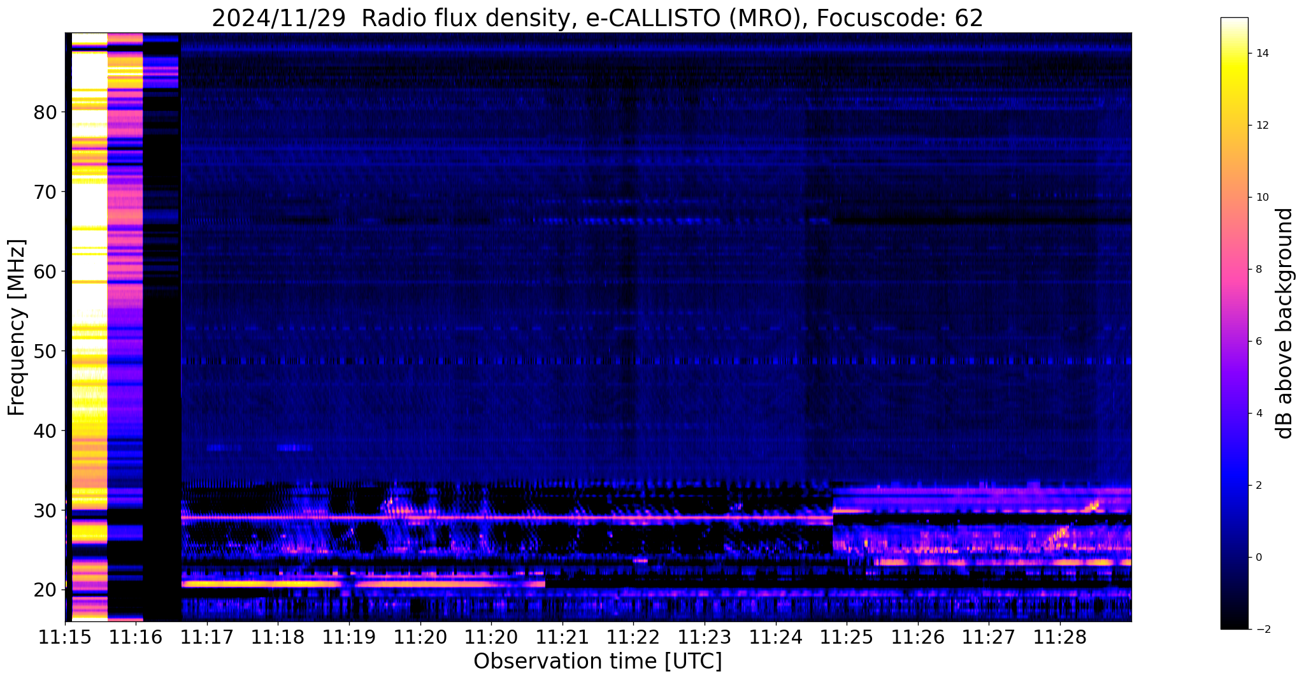Click the 11:21 time tick label
Image resolution: width=1304 pixels, height=680 pixels.
(x=562, y=637)
